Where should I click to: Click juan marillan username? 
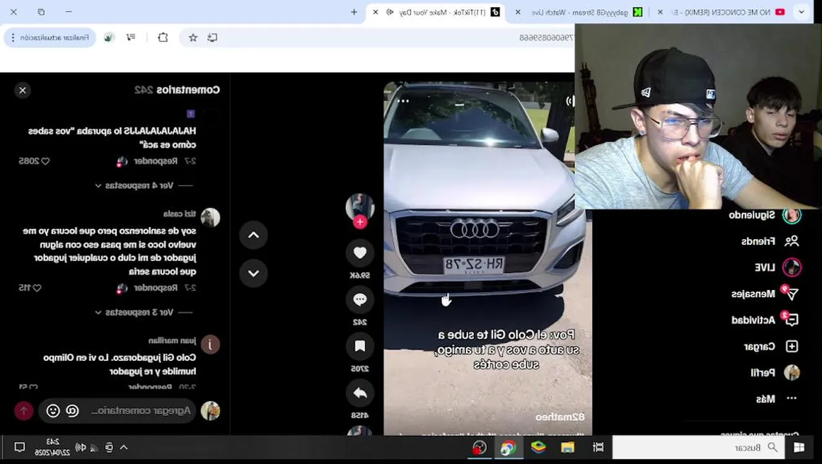click(x=172, y=340)
